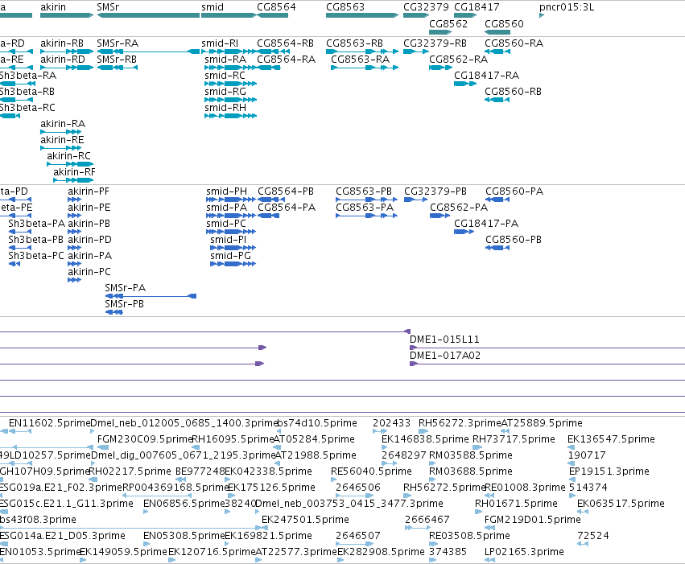This screenshot has width=685, height=564.
Task: Select the DME1-017A02 clone label
Action: click(444, 356)
